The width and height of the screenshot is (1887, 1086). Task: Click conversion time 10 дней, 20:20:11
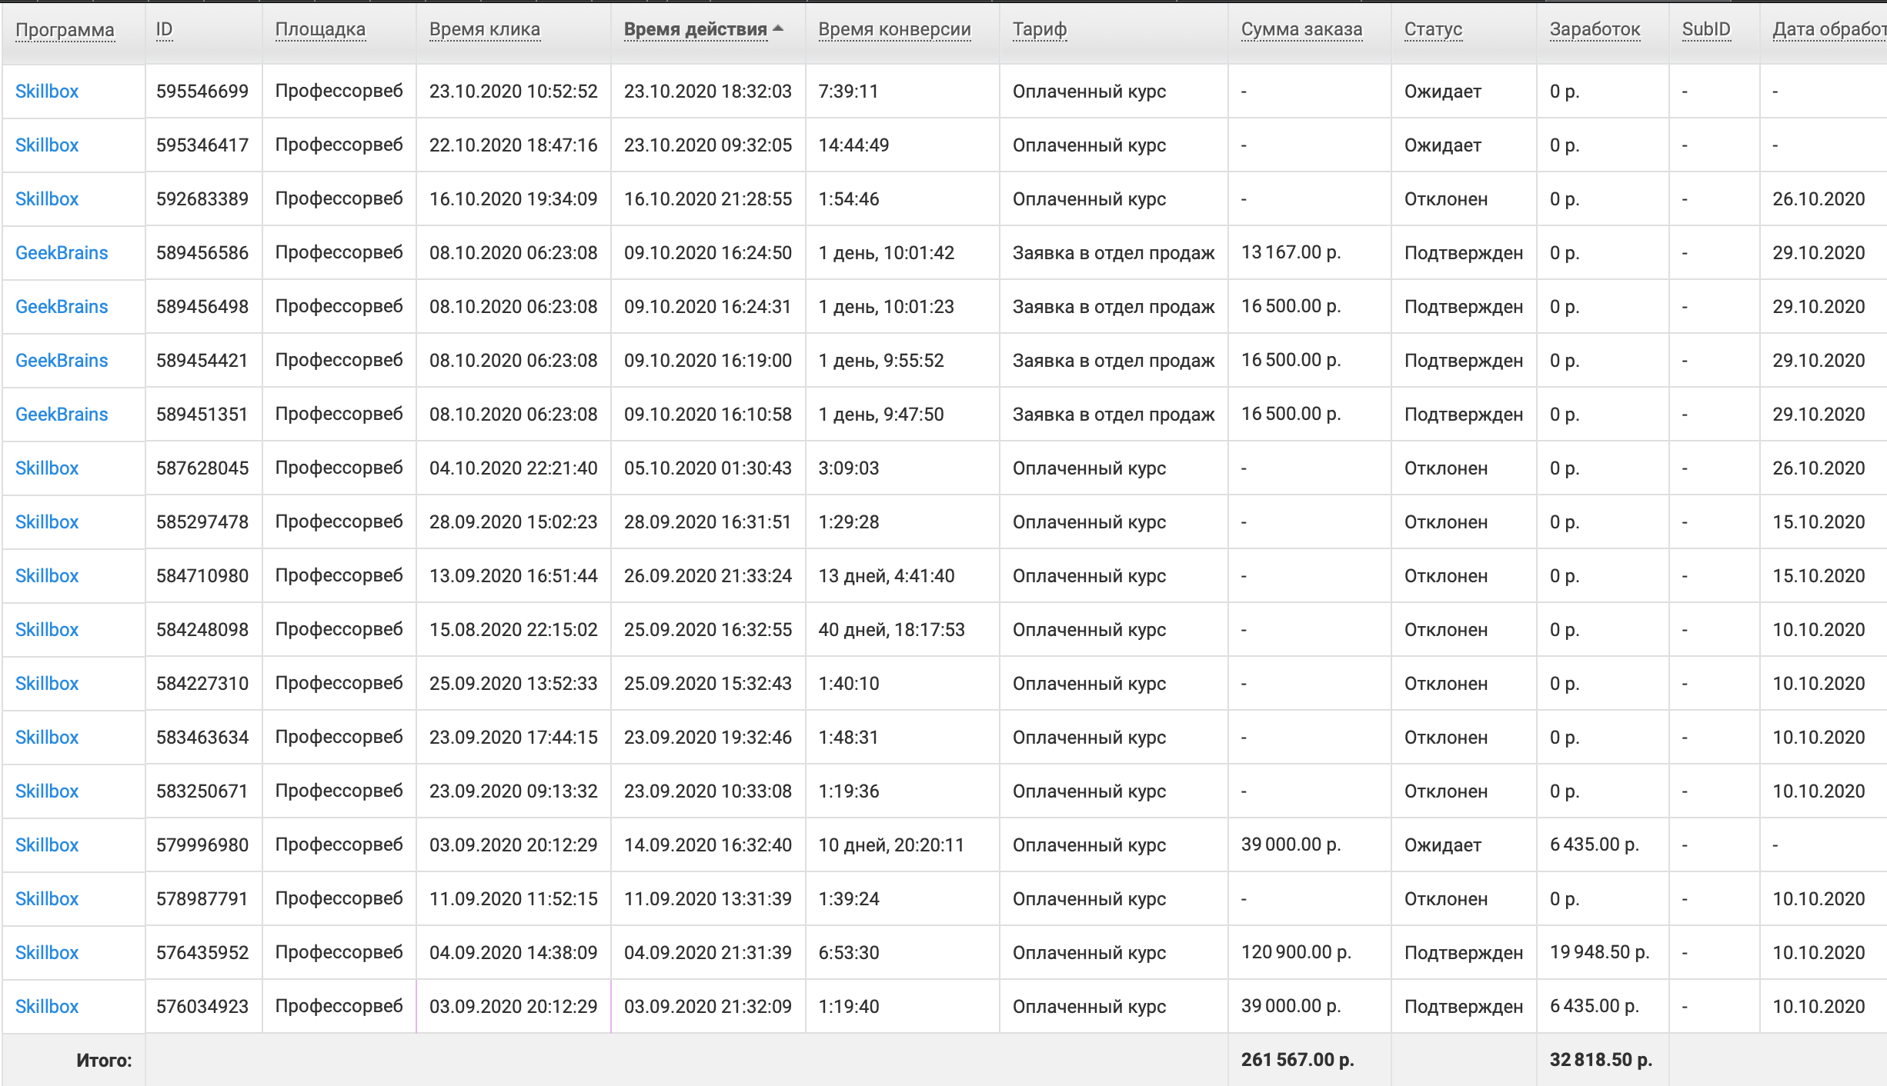tap(891, 845)
